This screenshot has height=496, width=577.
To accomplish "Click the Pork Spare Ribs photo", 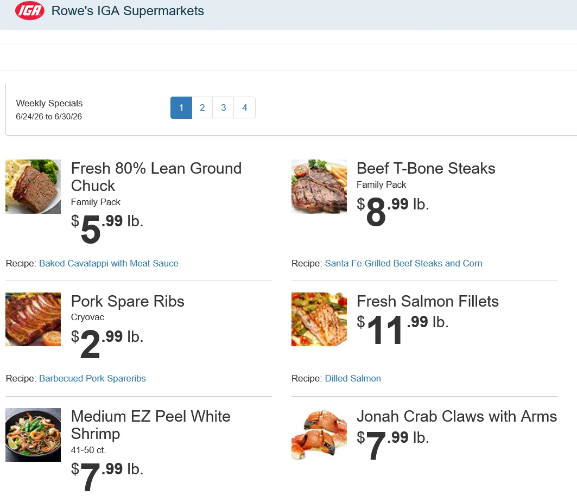I will 33,320.
